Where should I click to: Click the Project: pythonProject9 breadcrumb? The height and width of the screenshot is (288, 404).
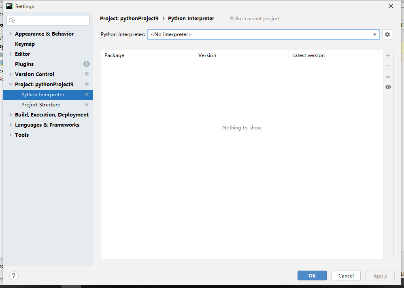pos(130,19)
